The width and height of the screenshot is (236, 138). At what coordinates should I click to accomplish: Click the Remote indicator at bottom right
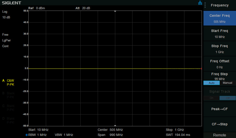point(220,135)
